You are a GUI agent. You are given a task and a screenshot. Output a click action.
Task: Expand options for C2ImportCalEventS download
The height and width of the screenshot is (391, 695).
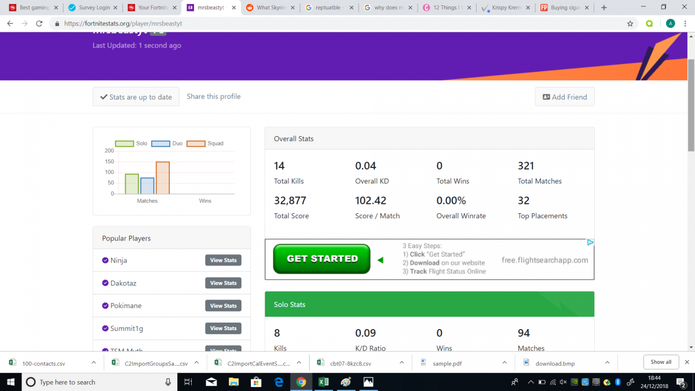point(299,363)
